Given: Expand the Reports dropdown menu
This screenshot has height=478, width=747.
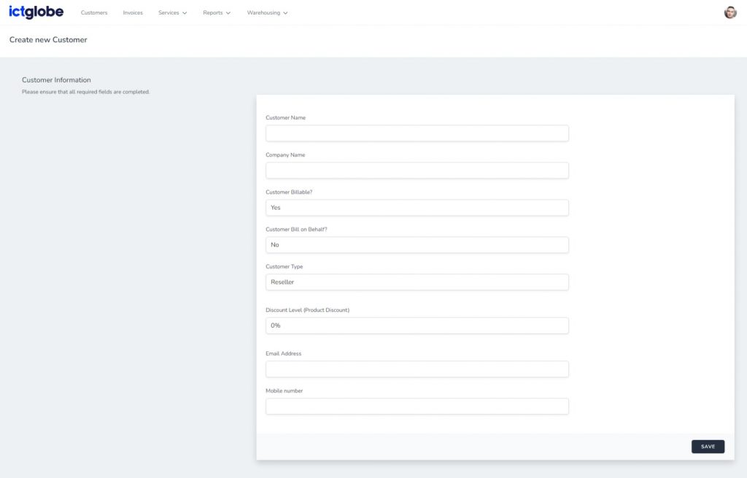Looking at the screenshot, I should pos(217,13).
